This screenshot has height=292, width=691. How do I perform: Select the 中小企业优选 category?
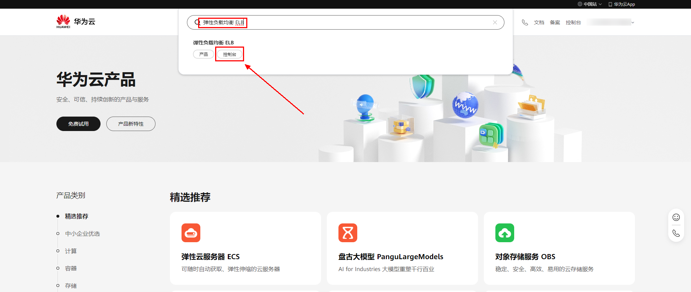82,234
